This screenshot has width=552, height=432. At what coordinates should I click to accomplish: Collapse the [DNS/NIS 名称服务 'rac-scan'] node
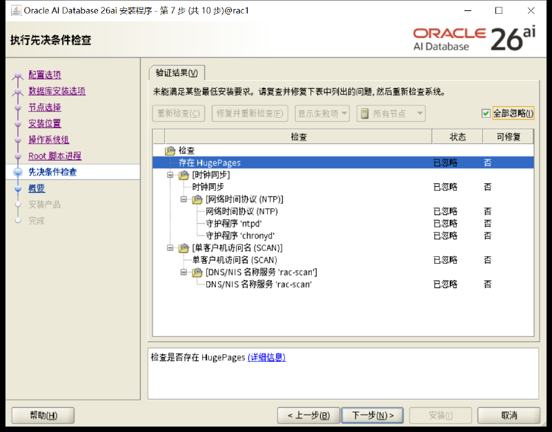[184, 272]
